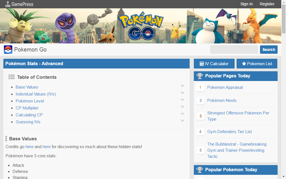Expand the Pokémon Level chevron

[182, 100]
